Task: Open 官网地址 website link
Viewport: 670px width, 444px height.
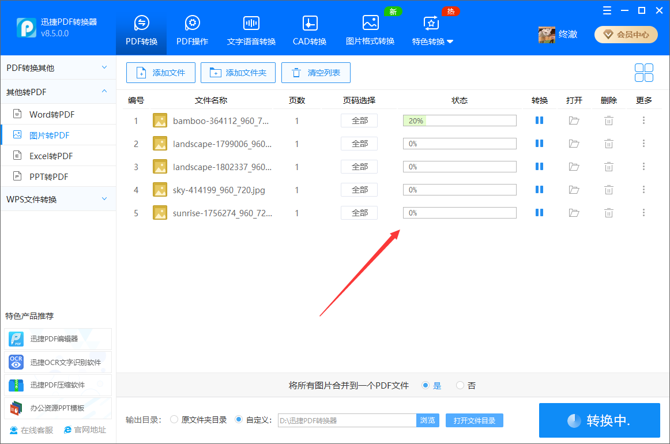Action: (85, 430)
